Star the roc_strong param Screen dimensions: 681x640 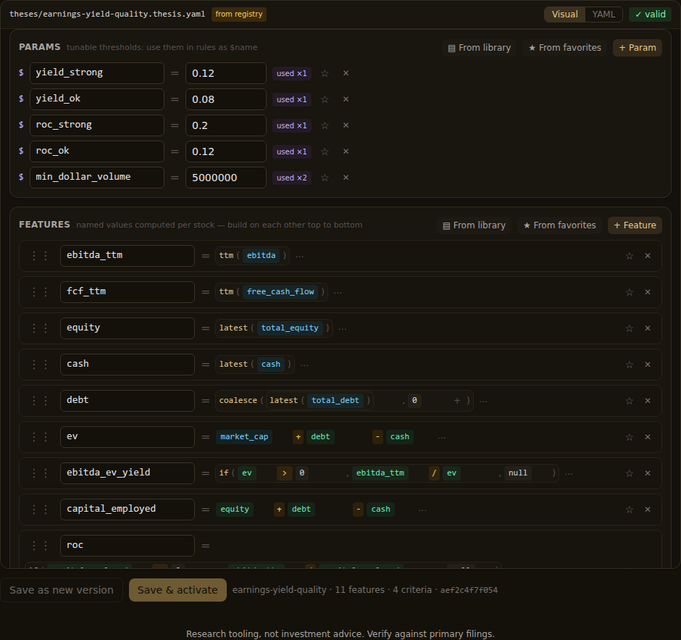tap(325, 125)
